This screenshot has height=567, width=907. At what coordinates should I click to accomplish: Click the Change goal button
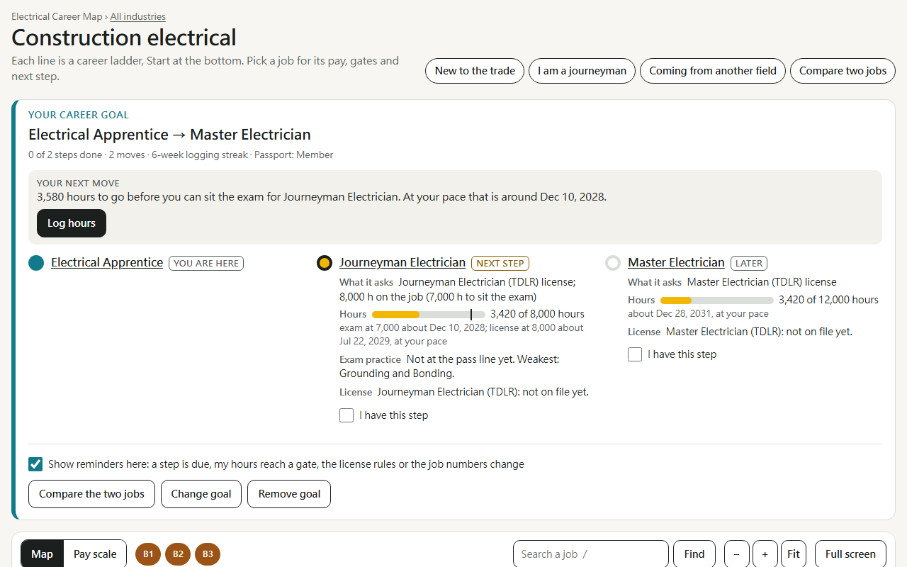(201, 494)
